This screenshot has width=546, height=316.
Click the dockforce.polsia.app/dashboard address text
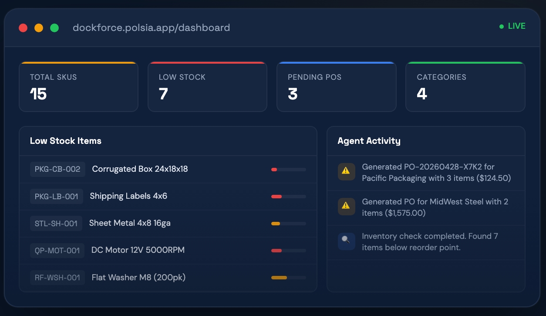point(151,28)
